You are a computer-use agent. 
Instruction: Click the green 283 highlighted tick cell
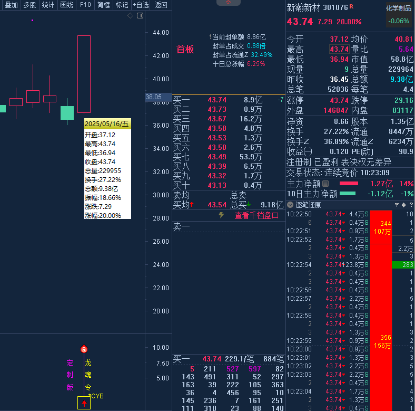pos(403,265)
